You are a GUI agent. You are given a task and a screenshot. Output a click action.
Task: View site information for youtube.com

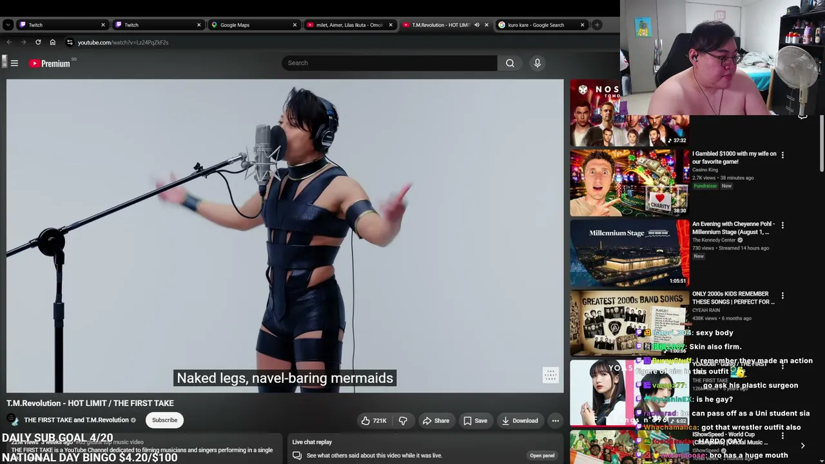point(70,43)
